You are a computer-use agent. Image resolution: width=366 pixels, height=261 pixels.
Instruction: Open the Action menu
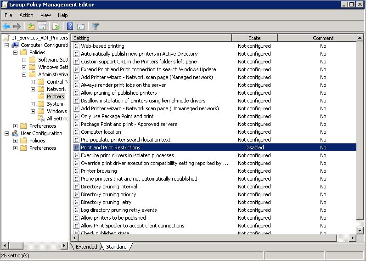(26, 15)
